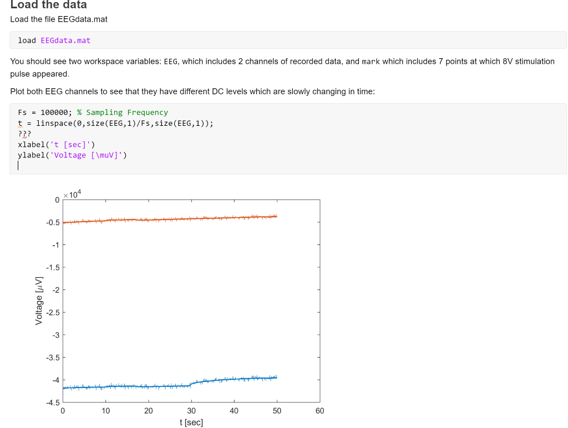The height and width of the screenshot is (428, 568).
Task: Click the xlabel('t [sec]') statement
Action: [x=55, y=144]
